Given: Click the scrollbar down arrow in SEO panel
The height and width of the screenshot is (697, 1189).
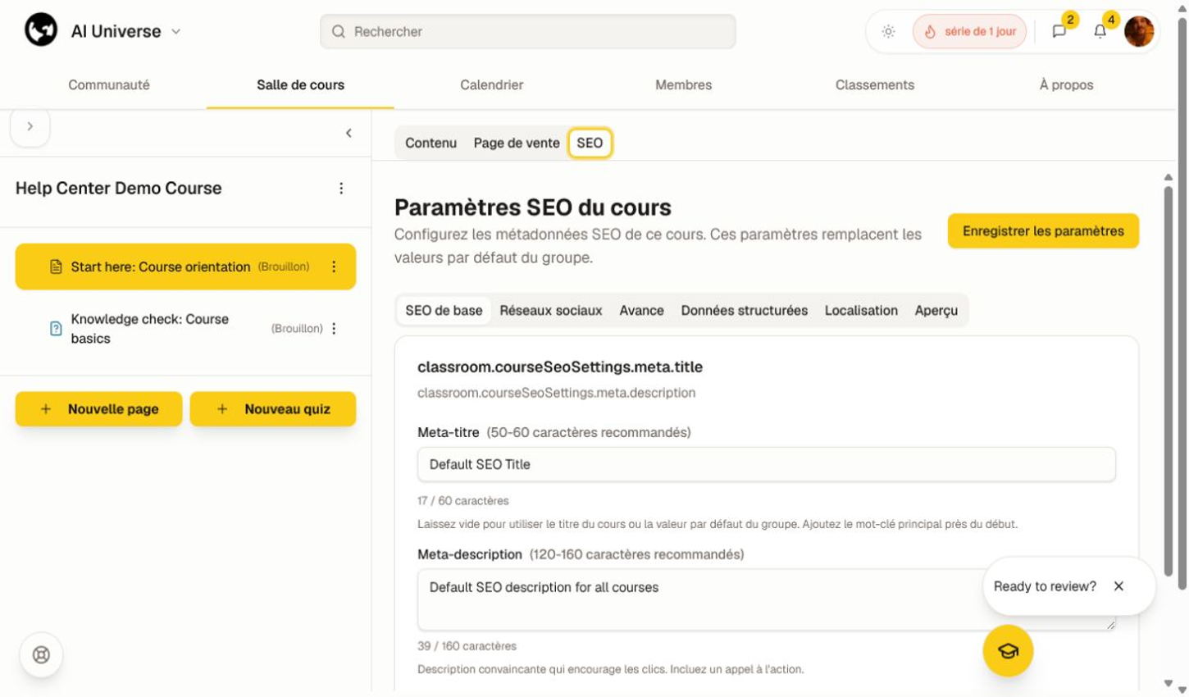Looking at the screenshot, I should 1168,683.
